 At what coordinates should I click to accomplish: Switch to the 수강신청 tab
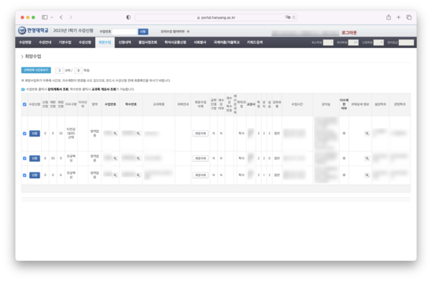(84, 42)
